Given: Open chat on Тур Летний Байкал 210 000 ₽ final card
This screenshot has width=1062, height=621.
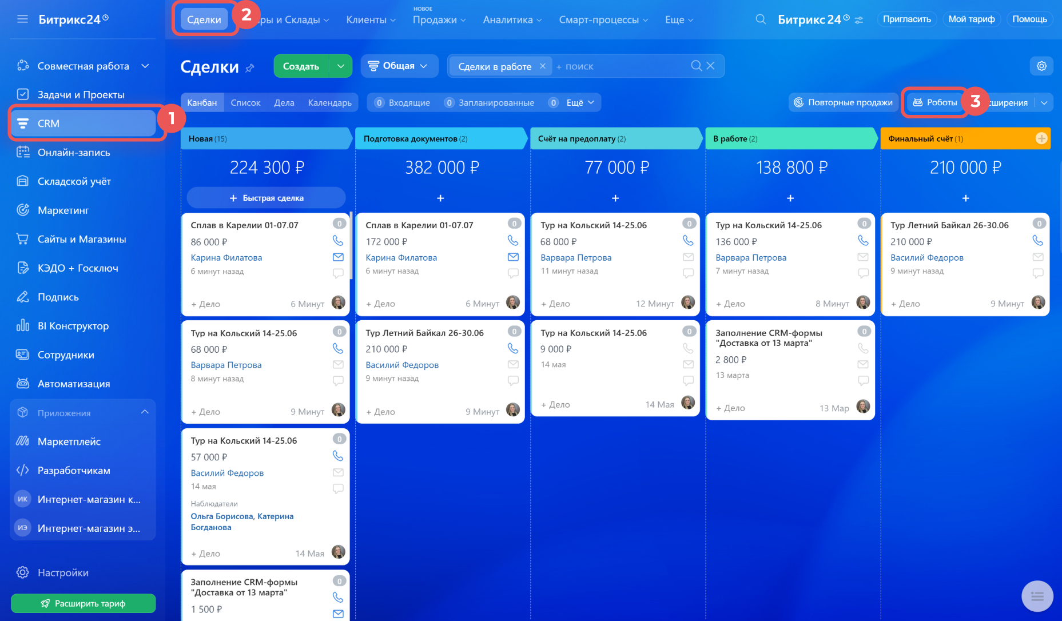Looking at the screenshot, I should tap(1038, 273).
